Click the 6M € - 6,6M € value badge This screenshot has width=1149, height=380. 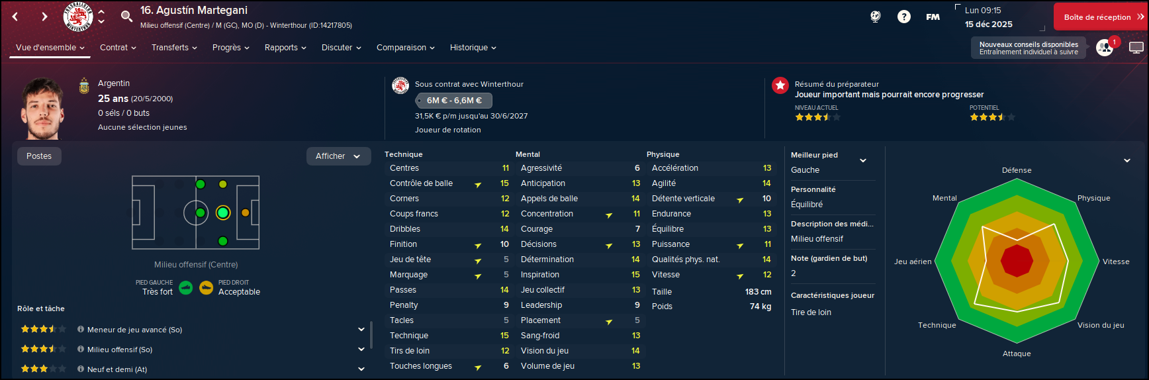click(x=454, y=101)
